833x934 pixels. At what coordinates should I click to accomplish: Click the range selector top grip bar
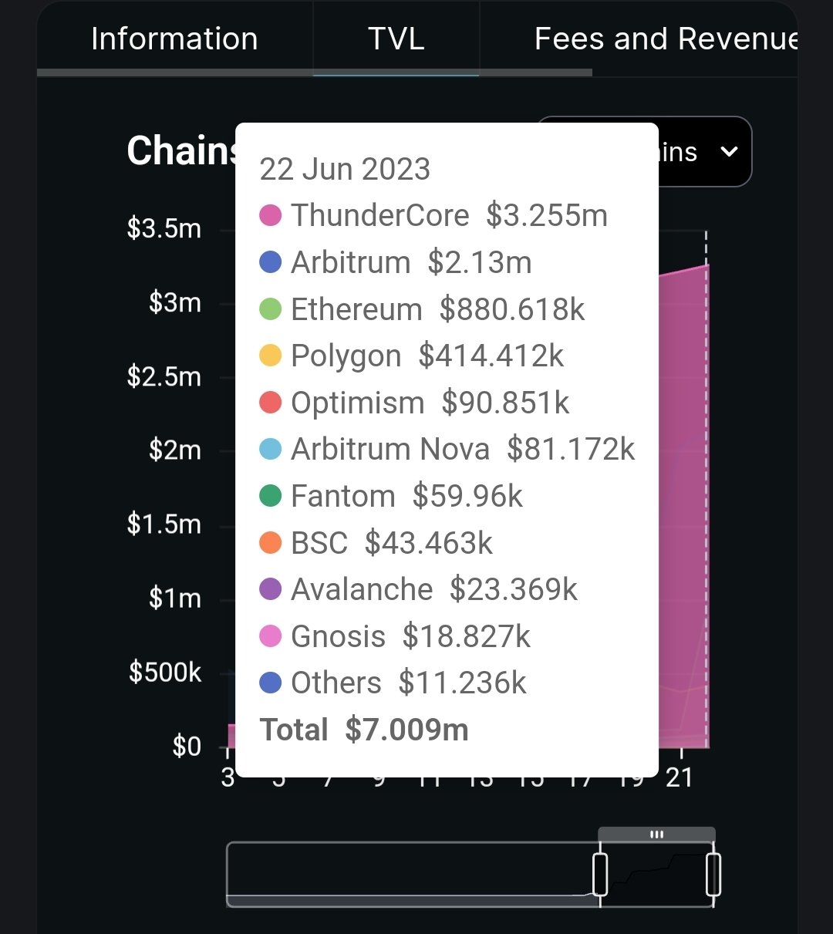click(x=656, y=835)
